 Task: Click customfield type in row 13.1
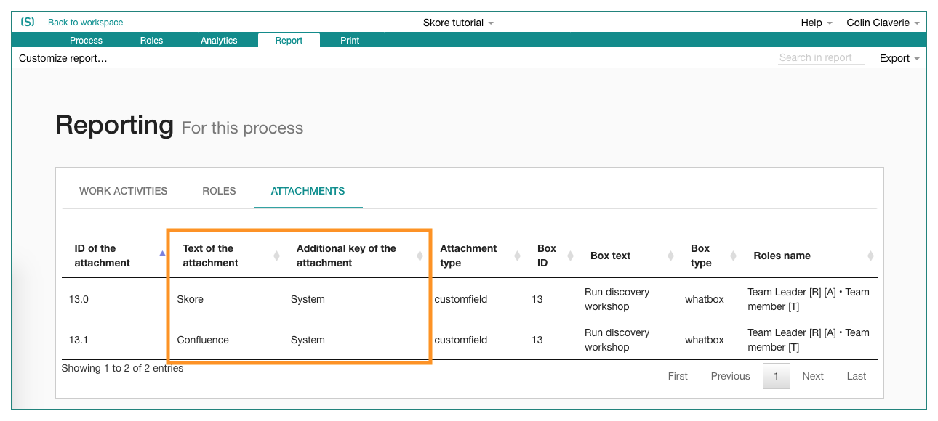click(461, 340)
